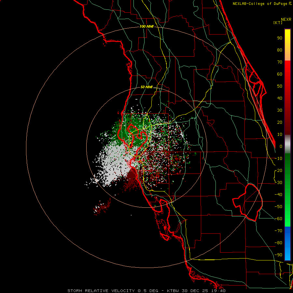Click the 50 value on velocity scale
293x293 pixels.
click(x=280, y=86)
